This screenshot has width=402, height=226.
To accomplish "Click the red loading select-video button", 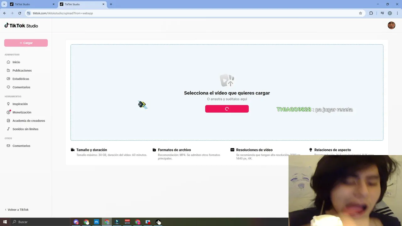I will (x=227, y=109).
